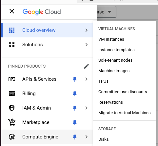Expand APIs & Services submenu chevron
Viewport: 158px width, 146px height.
tap(87, 79)
